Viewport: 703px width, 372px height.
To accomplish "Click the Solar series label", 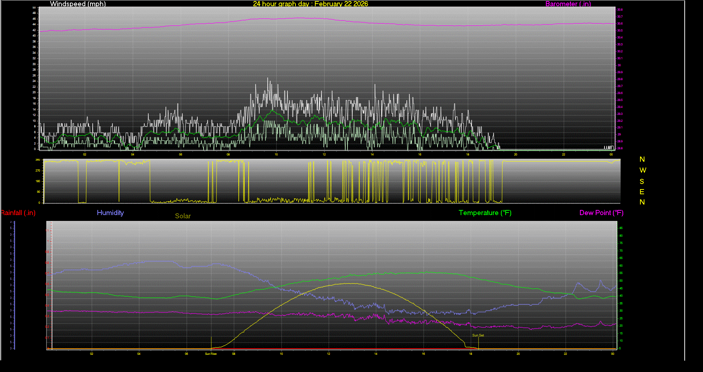I will coord(183,216).
